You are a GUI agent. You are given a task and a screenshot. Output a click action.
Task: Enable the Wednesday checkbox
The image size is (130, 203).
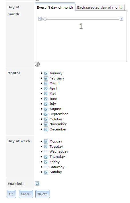pos(46,152)
